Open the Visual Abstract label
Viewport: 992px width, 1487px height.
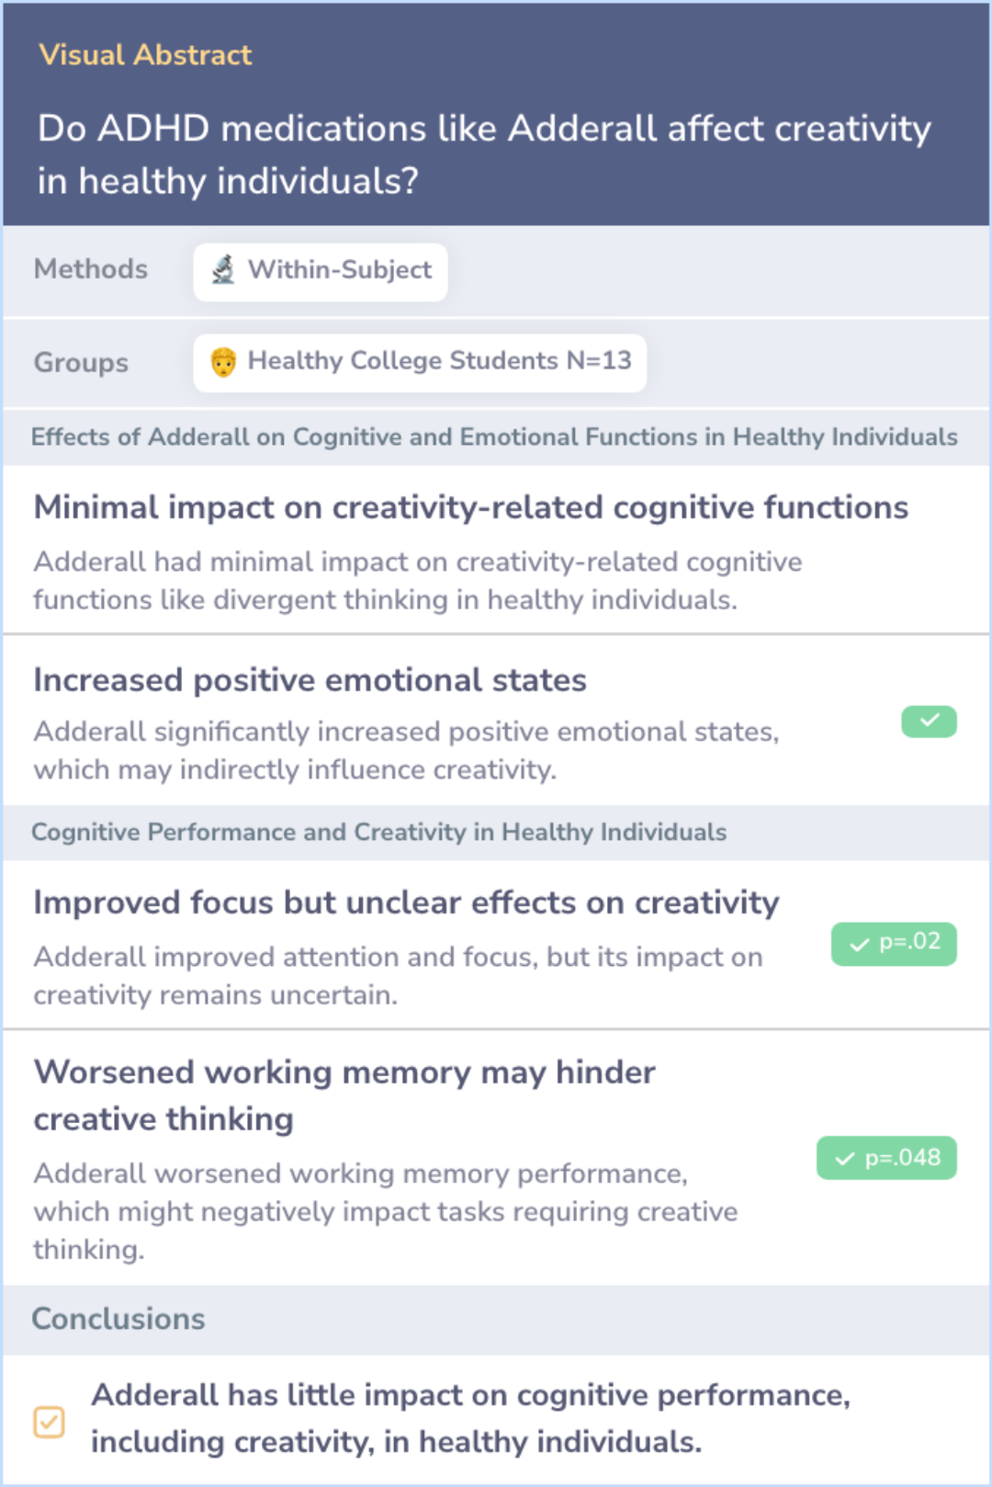[x=145, y=55]
